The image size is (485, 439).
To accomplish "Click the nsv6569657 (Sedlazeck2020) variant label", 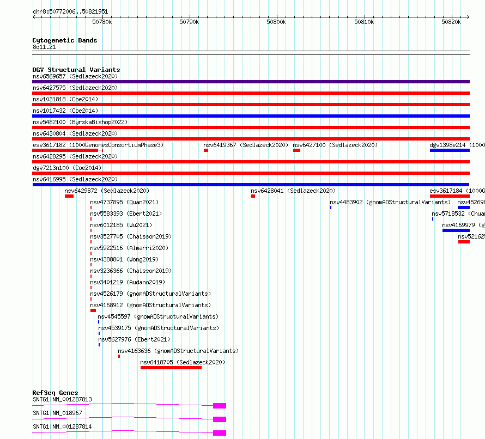I will [75, 76].
